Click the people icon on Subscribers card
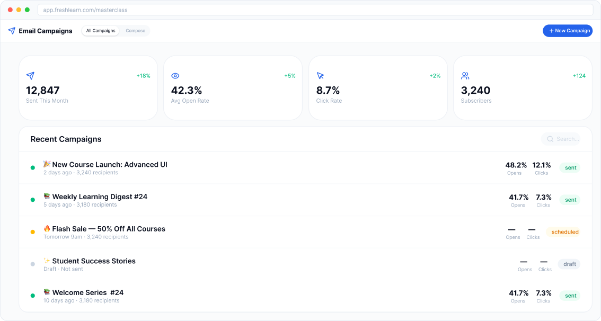 pos(465,76)
